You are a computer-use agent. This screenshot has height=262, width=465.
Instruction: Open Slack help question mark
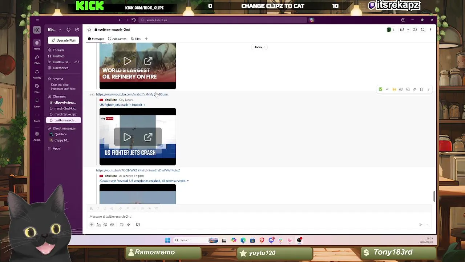403,20
